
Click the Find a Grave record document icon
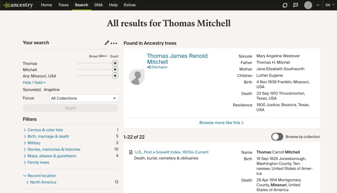coord(131,152)
